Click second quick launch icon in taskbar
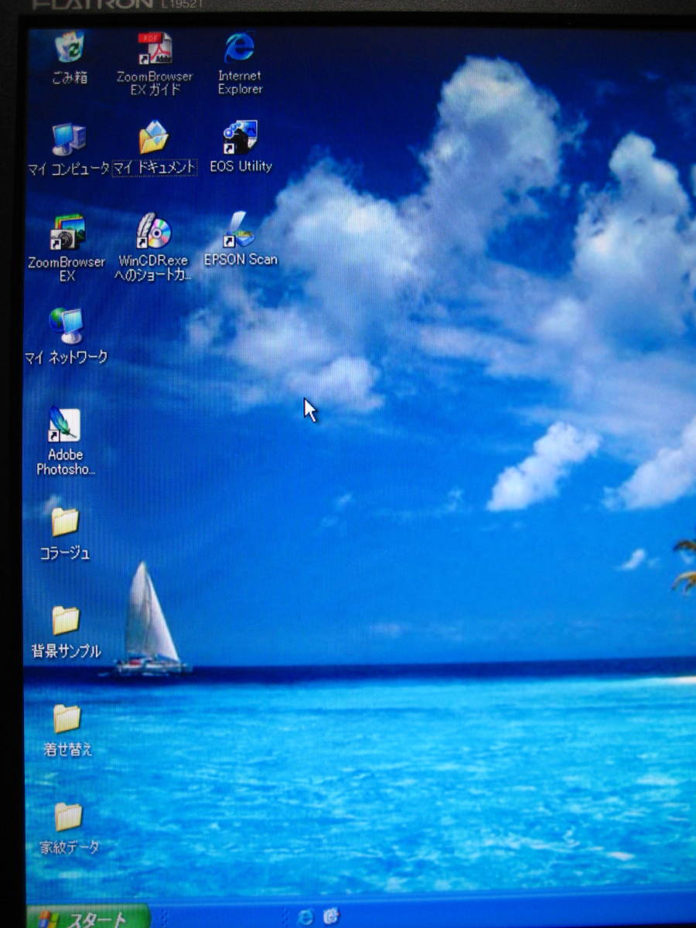 [x=332, y=916]
